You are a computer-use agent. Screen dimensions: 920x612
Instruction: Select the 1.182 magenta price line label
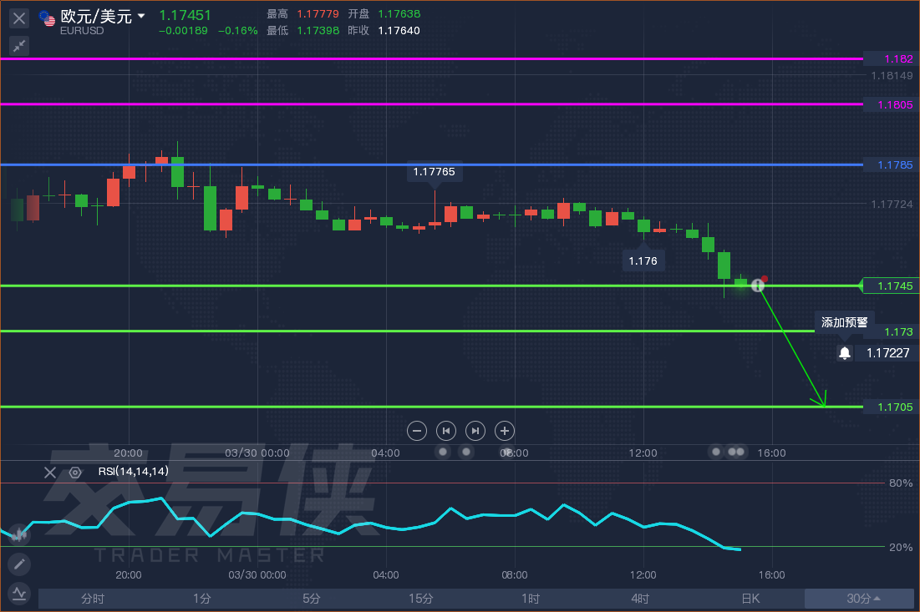891,58
